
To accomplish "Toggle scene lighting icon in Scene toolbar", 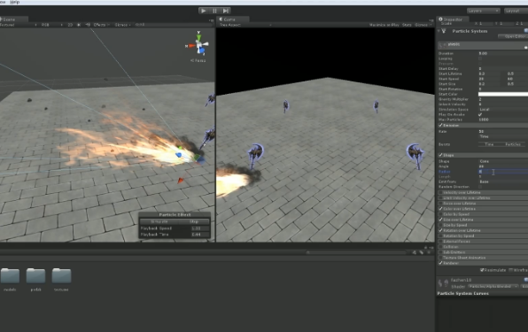I will click(x=79, y=25).
